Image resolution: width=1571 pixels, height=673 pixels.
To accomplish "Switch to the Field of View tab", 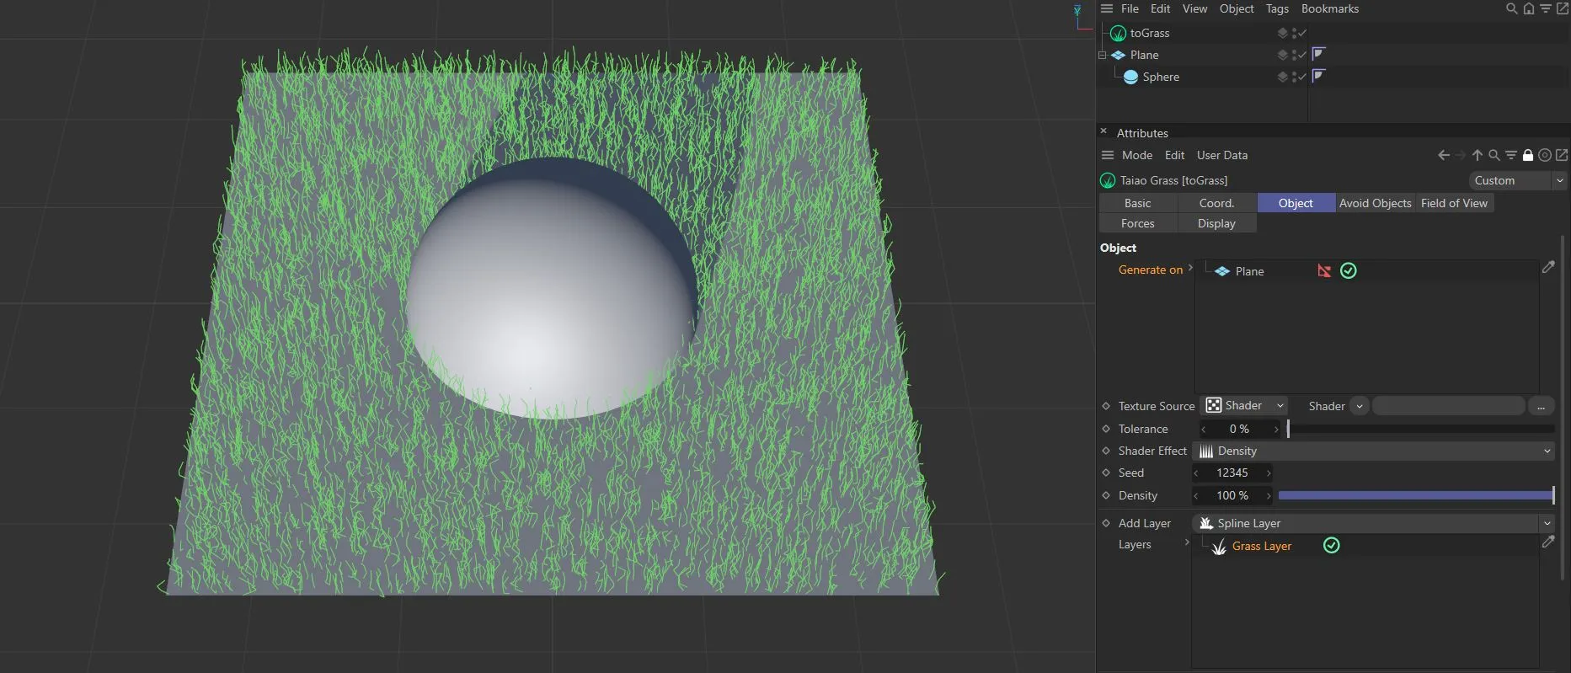I will tap(1454, 203).
